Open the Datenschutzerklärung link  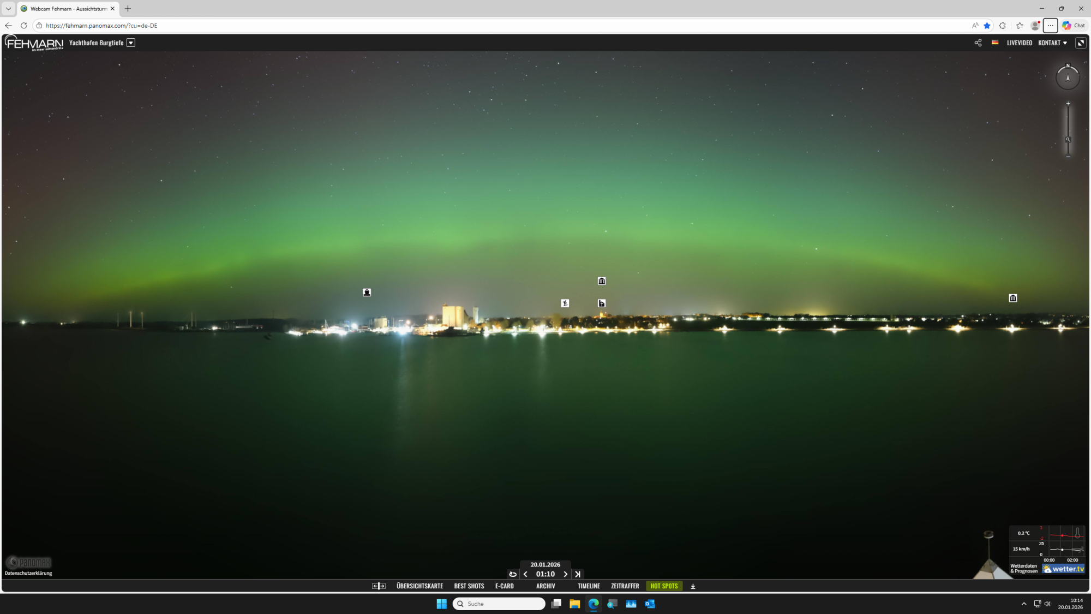(28, 573)
